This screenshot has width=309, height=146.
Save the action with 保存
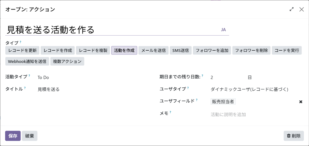pos(13,136)
